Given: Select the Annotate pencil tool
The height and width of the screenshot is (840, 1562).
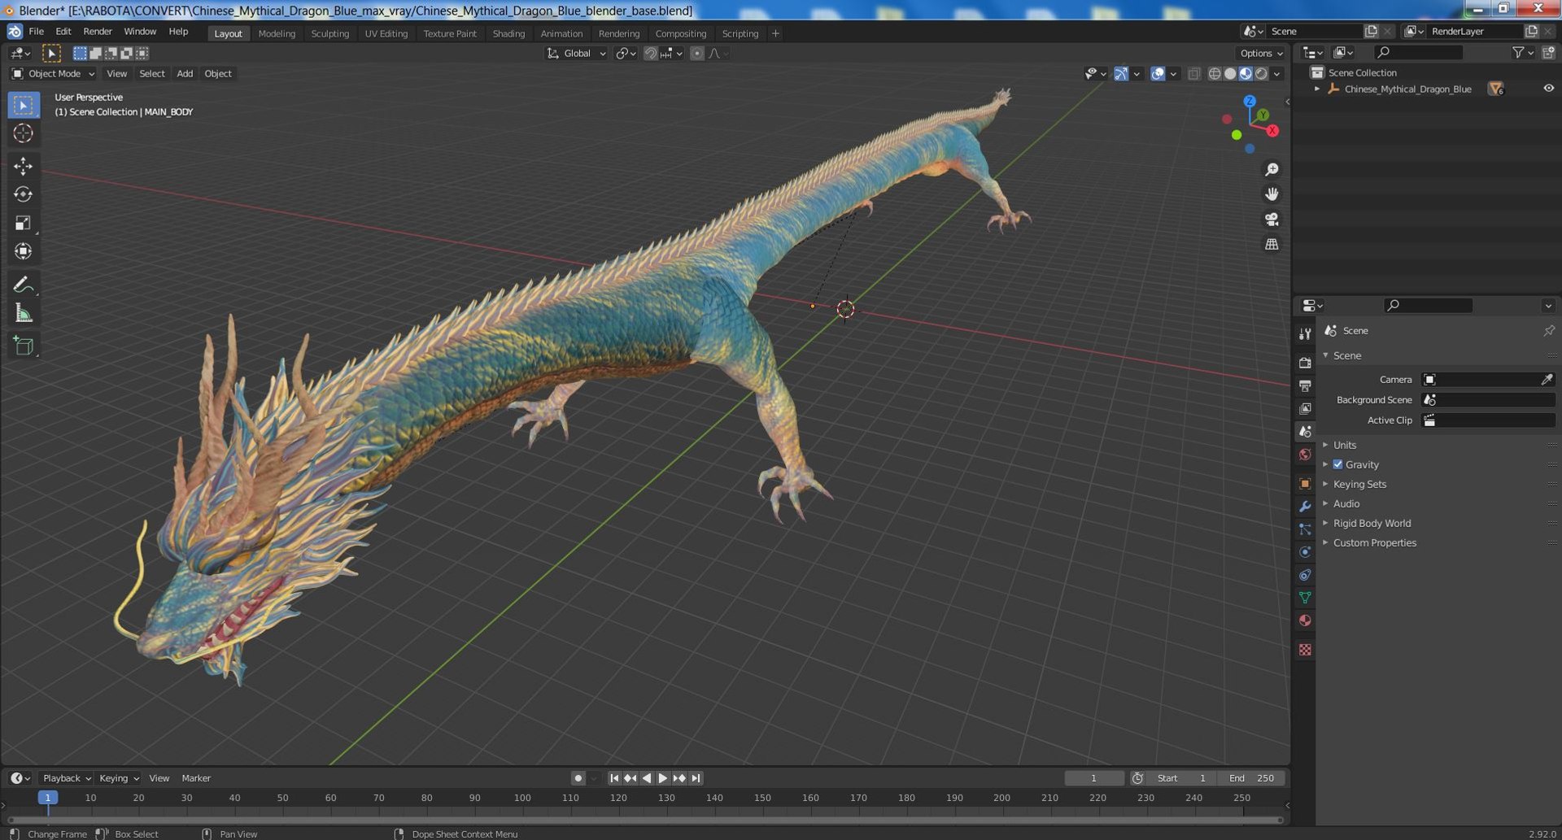Looking at the screenshot, I should pos(23,285).
